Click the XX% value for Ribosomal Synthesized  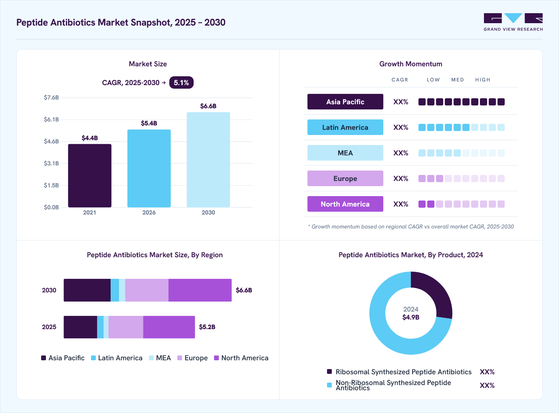487,372
